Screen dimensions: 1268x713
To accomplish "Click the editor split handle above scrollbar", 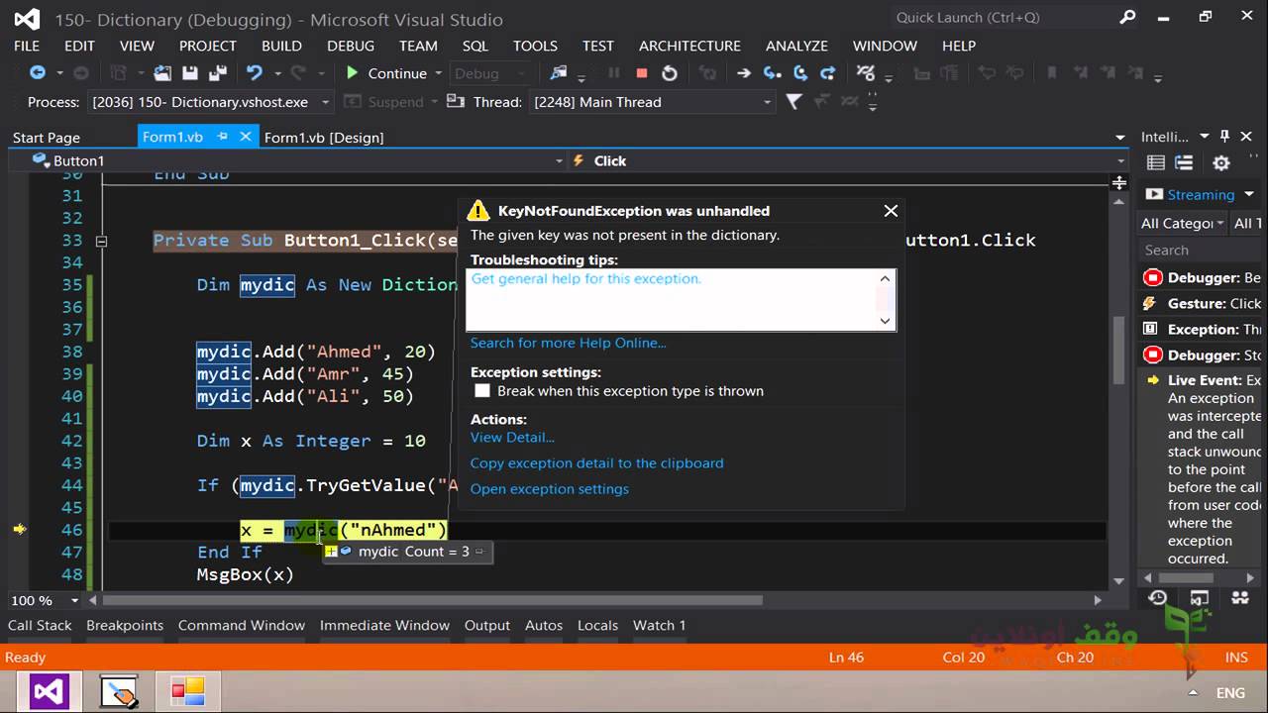I will click(x=1119, y=182).
